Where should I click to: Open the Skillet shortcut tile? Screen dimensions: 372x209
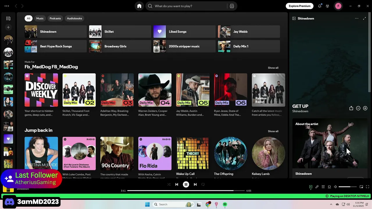tap(120, 32)
